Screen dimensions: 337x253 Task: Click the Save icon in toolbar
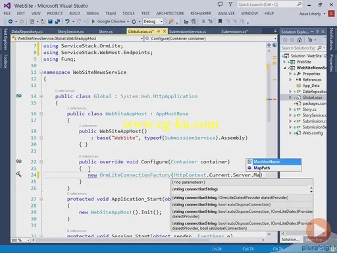coord(50,21)
